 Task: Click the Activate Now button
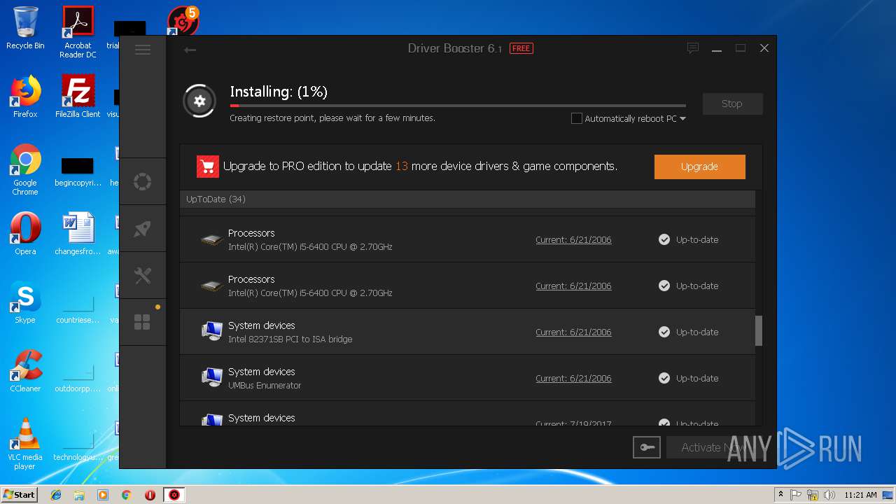tap(713, 447)
